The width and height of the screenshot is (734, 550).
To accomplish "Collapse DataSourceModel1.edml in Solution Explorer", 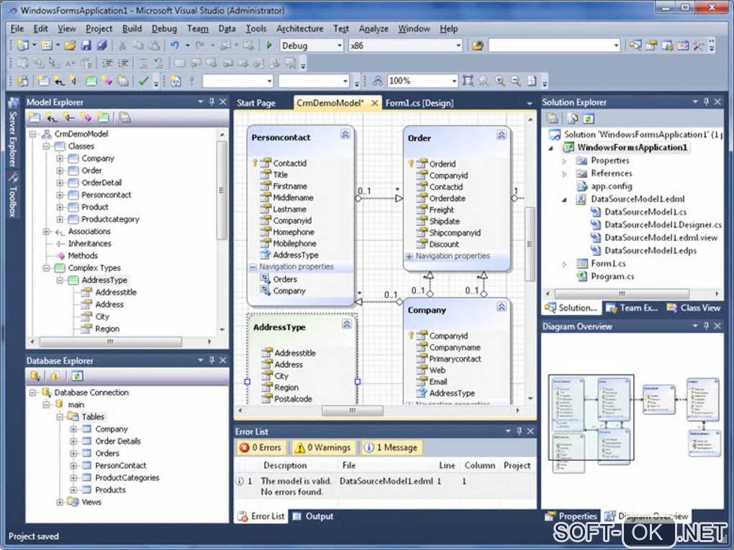I will pyautogui.click(x=565, y=199).
